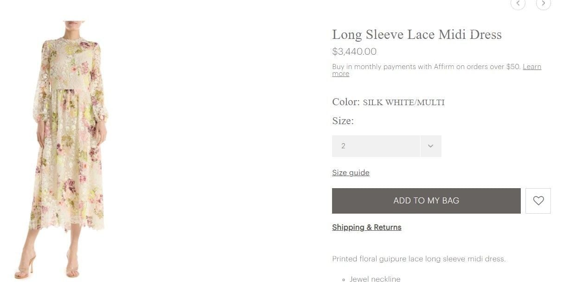This screenshot has width=563, height=285.
Task: Go to the next product arrow
Action: pyautogui.click(x=543, y=4)
